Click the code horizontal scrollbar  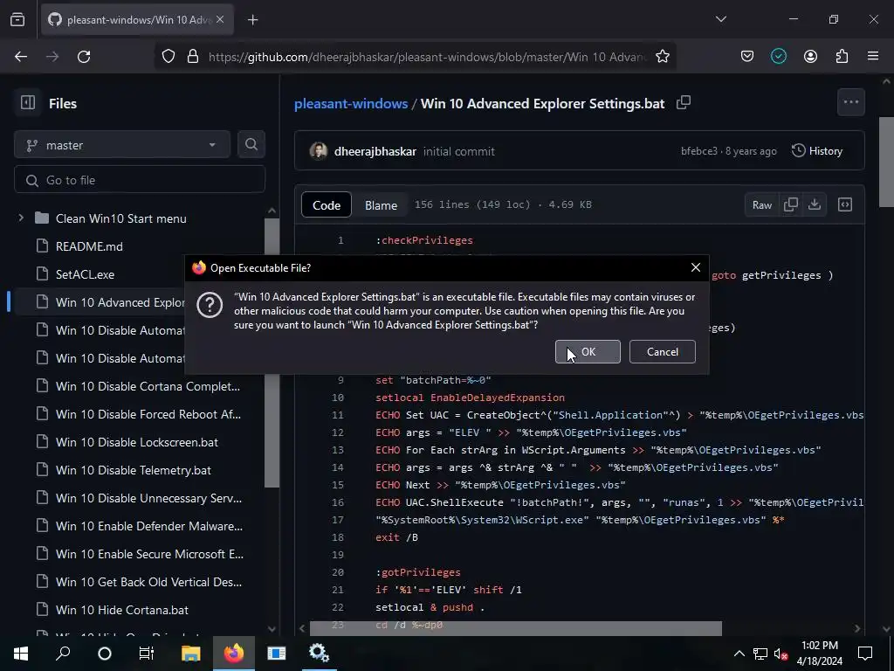[x=515, y=628]
